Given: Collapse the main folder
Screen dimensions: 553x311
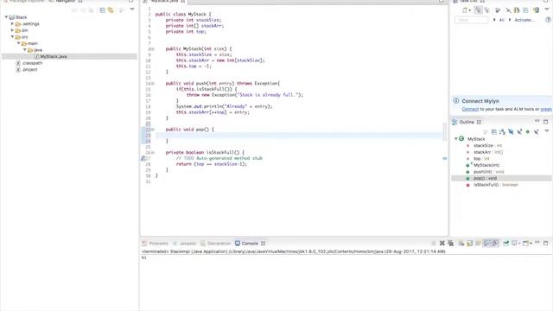Looking at the screenshot, I should [x=19, y=43].
